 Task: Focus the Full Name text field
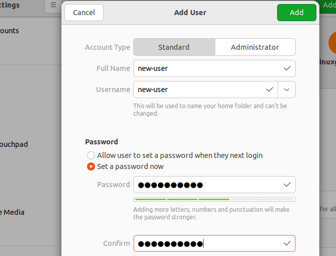pos(206,68)
